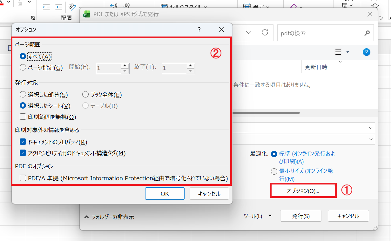Click the 開始(F) spinner up arrow

[x=125, y=66]
